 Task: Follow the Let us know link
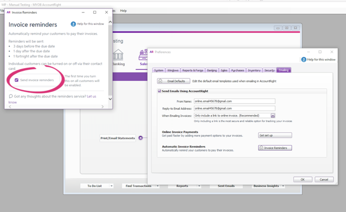(91, 96)
